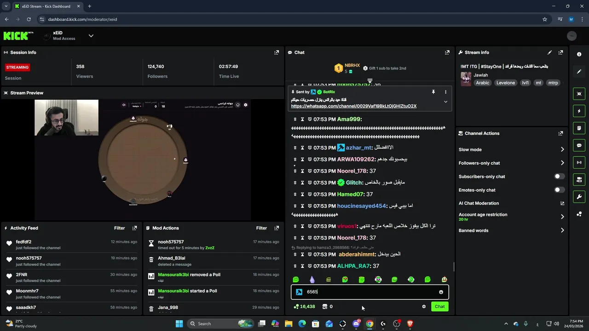Open the emoji picker in chat input

tap(441, 292)
